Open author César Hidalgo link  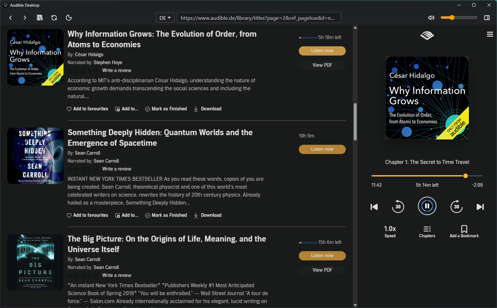[x=89, y=55]
